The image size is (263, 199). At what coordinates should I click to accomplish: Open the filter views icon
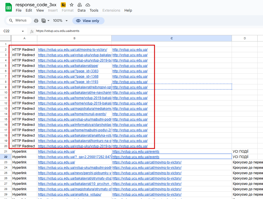tap(44, 21)
